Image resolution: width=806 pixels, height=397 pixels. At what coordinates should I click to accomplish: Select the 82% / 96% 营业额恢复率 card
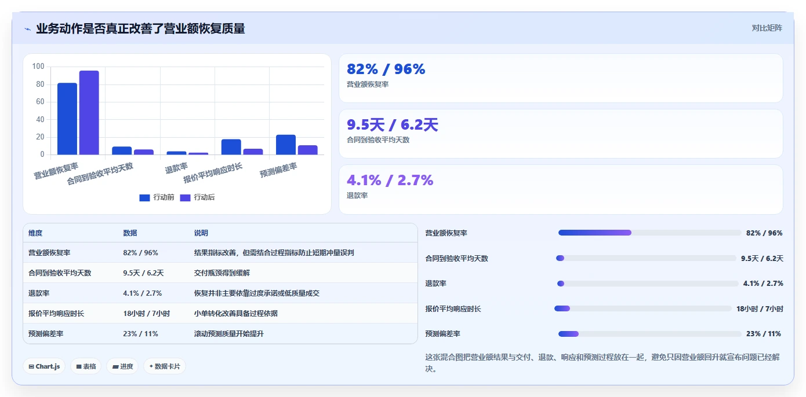pos(561,78)
